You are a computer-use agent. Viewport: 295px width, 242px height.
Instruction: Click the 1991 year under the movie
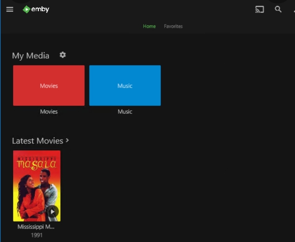pos(37,235)
